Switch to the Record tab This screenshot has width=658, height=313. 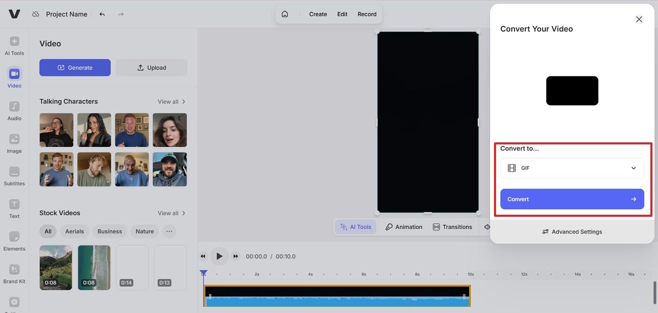[366, 14]
